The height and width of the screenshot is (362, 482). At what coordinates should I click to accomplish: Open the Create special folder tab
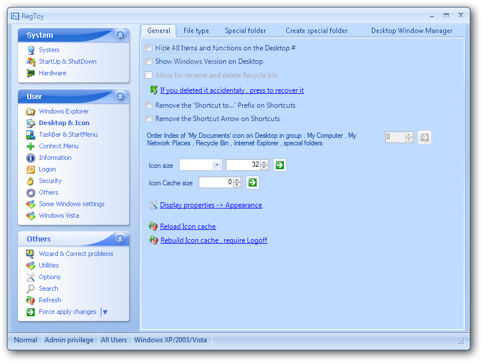click(317, 31)
